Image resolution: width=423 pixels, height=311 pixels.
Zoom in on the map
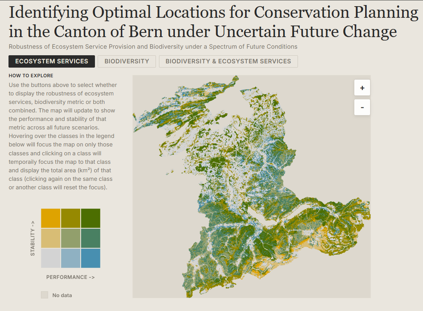click(x=362, y=88)
